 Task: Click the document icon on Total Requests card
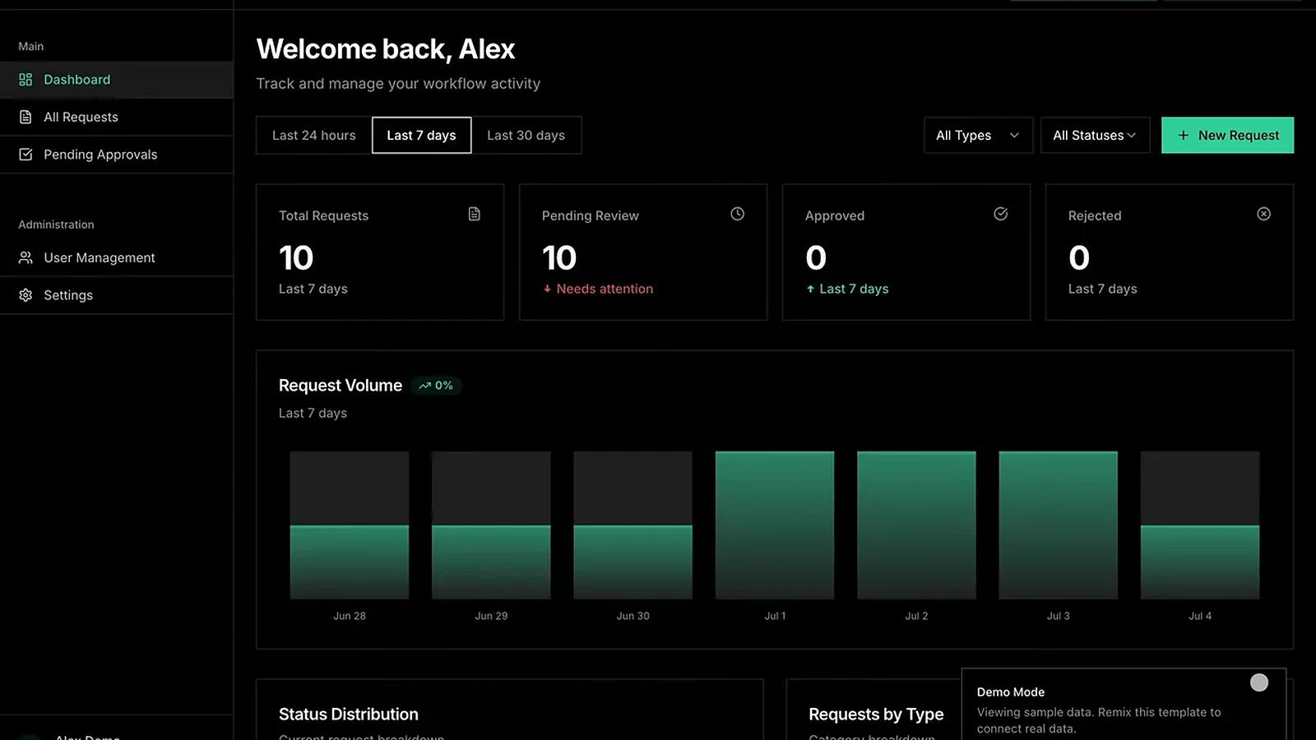475,214
